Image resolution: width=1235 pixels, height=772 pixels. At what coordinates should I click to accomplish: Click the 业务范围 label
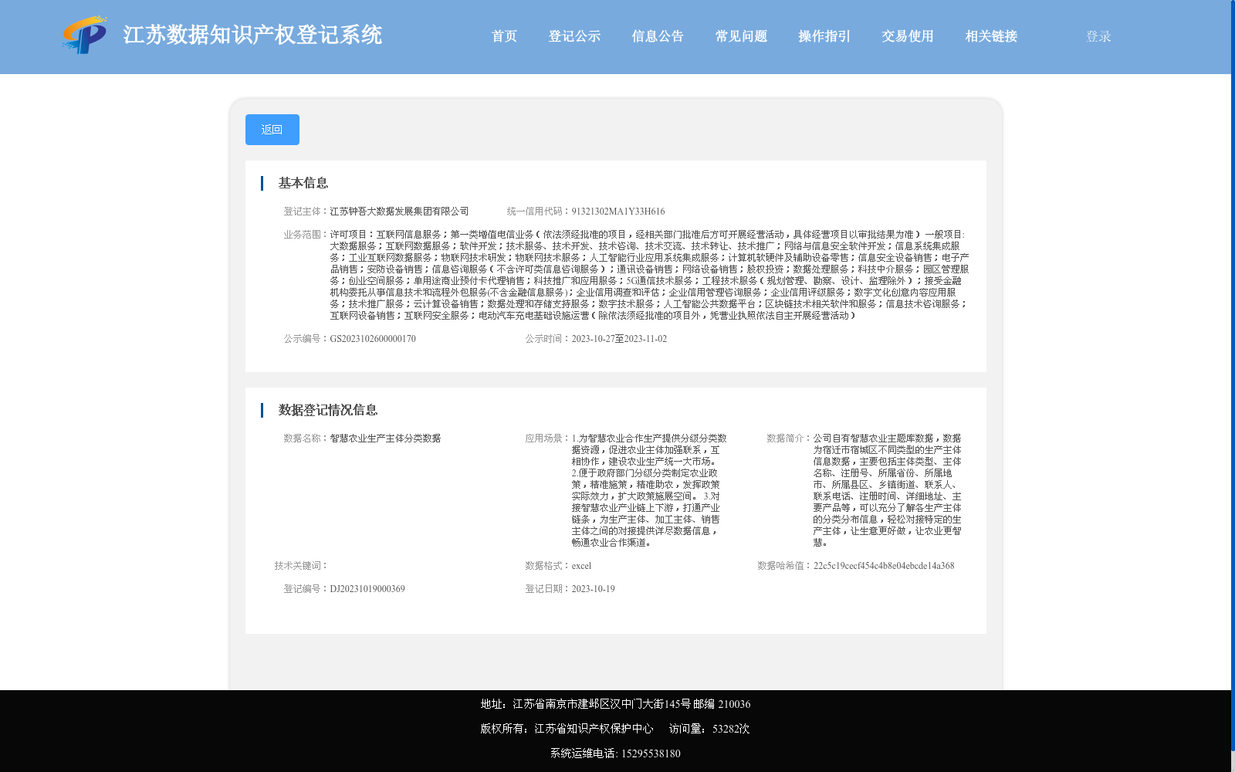pyautogui.click(x=306, y=235)
